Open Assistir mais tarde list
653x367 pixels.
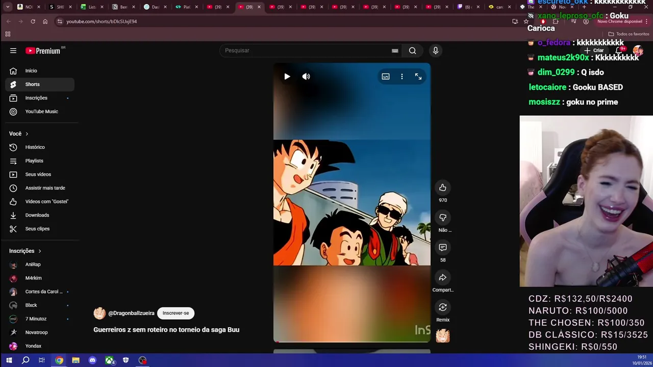click(40, 188)
